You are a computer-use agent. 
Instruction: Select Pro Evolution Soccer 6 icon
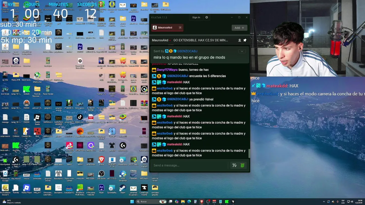5,190
